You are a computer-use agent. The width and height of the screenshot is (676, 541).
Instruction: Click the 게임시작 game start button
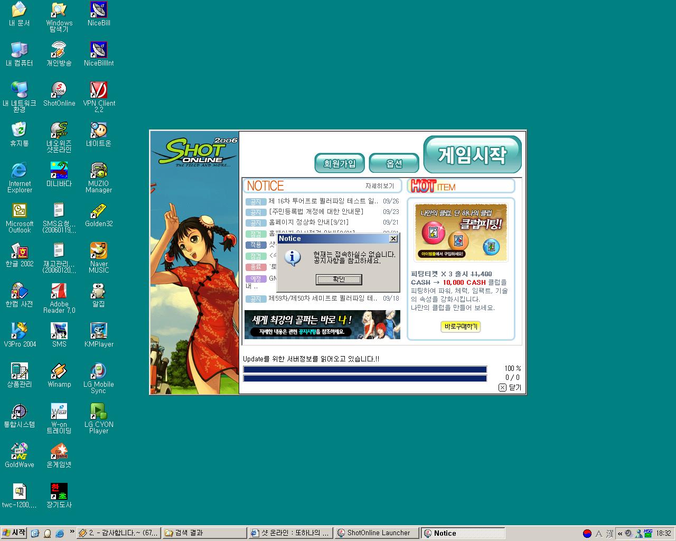[x=472, y=155]
